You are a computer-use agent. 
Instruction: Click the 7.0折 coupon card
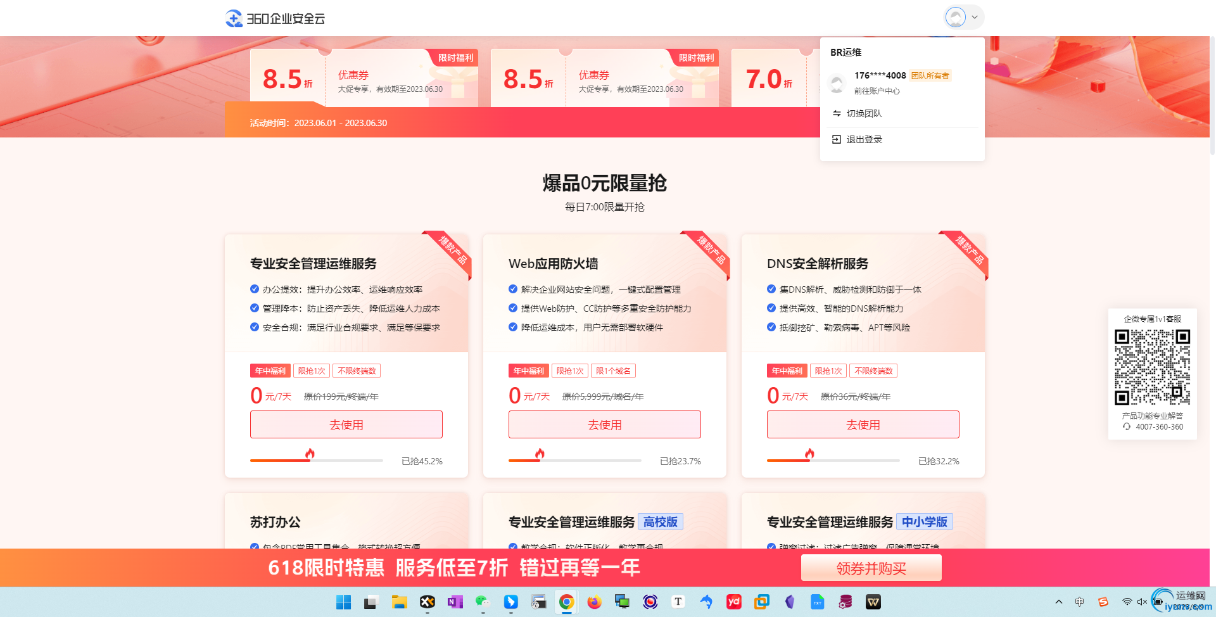coord(775,78)
